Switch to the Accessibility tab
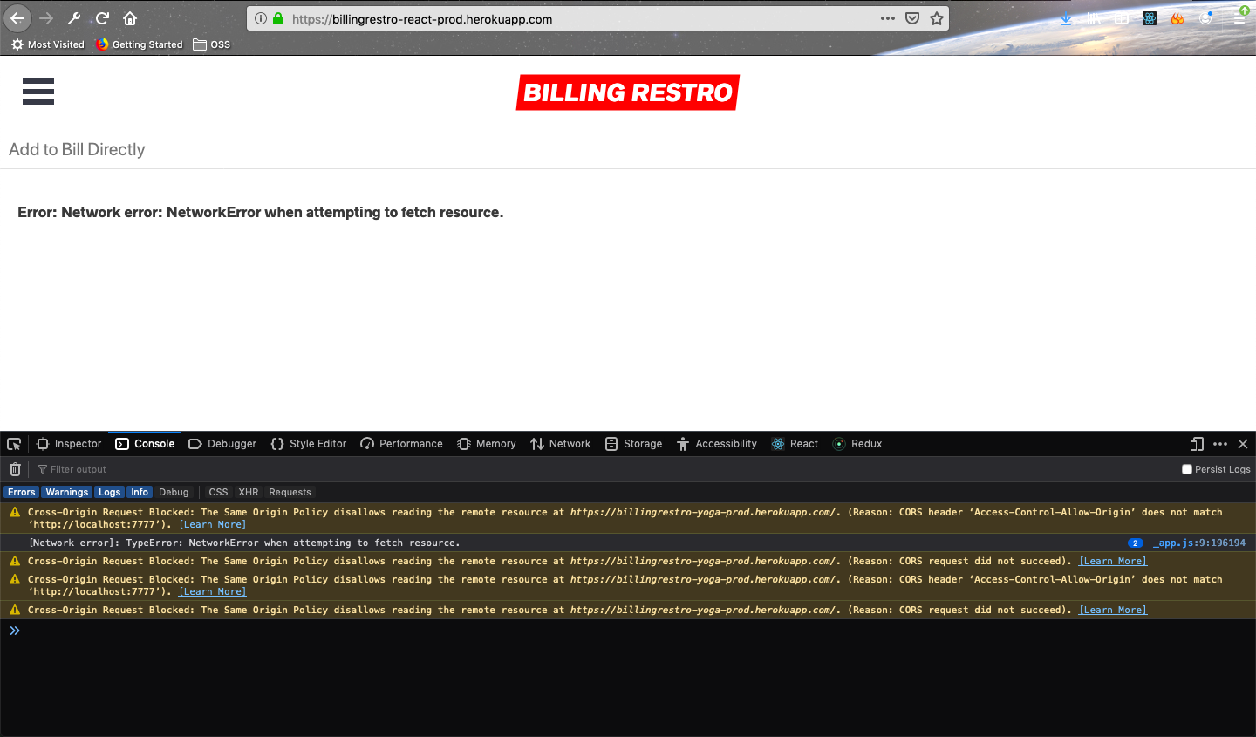This screenshot has height=737, width=1256. tap(717, 444)
